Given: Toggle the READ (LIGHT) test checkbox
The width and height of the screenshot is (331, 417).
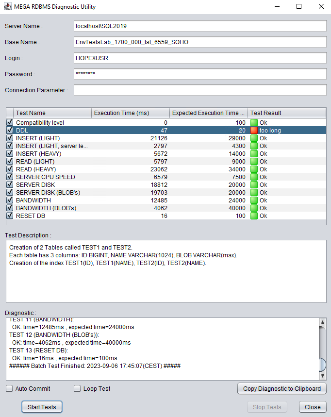Looking at the screenshot, I should point(10,161).
